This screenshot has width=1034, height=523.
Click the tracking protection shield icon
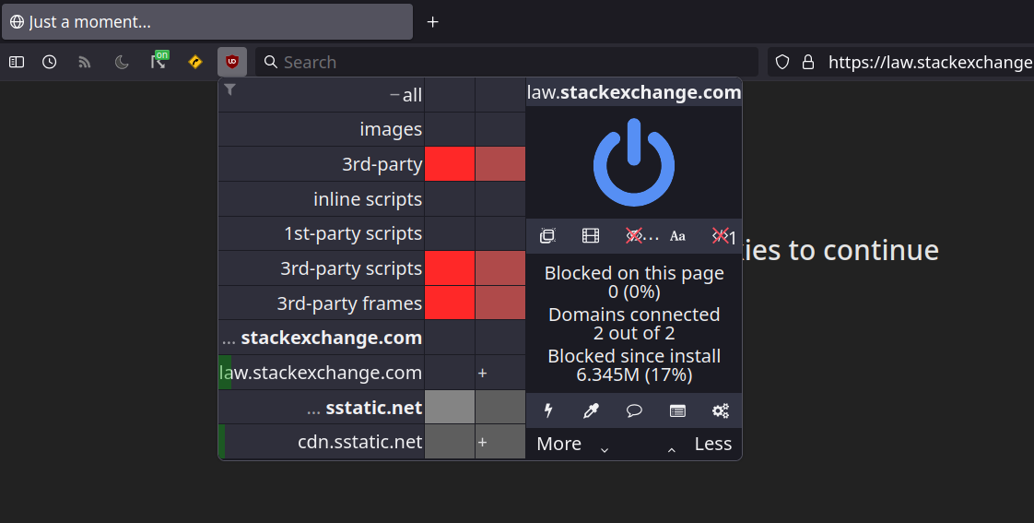point(782,62)
